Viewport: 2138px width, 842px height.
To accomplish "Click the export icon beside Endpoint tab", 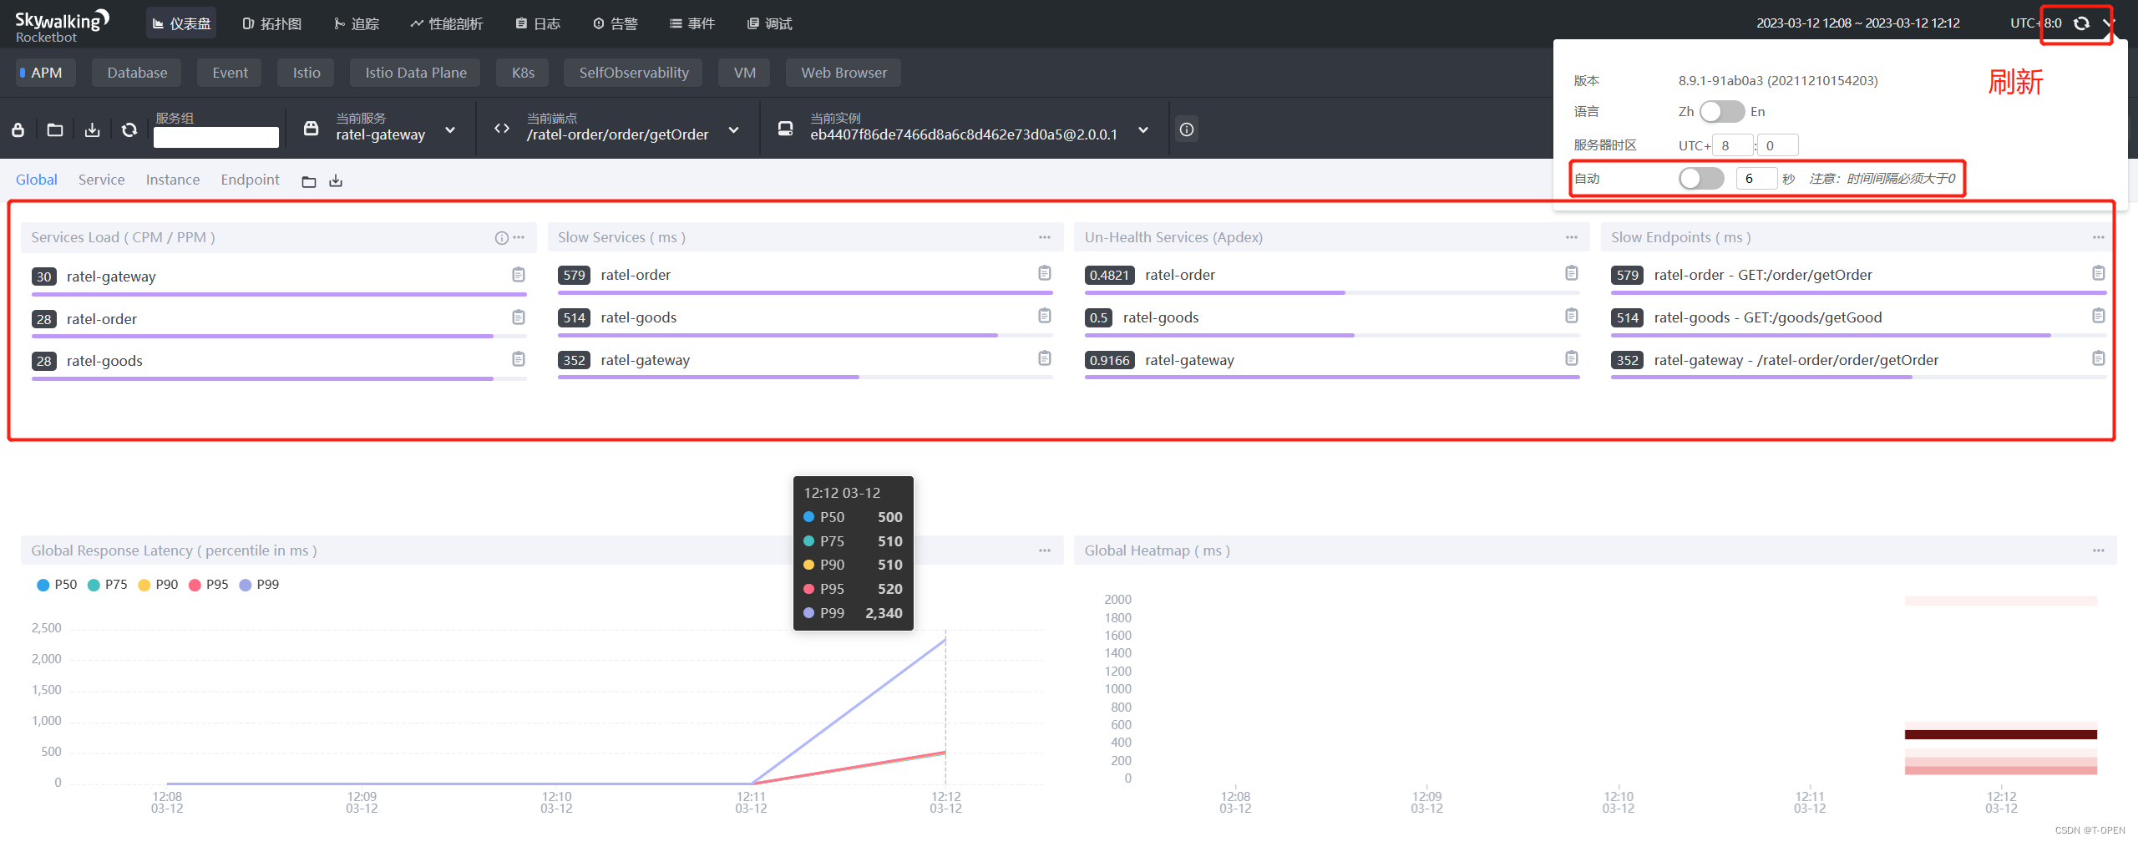I will pos(336,181).
